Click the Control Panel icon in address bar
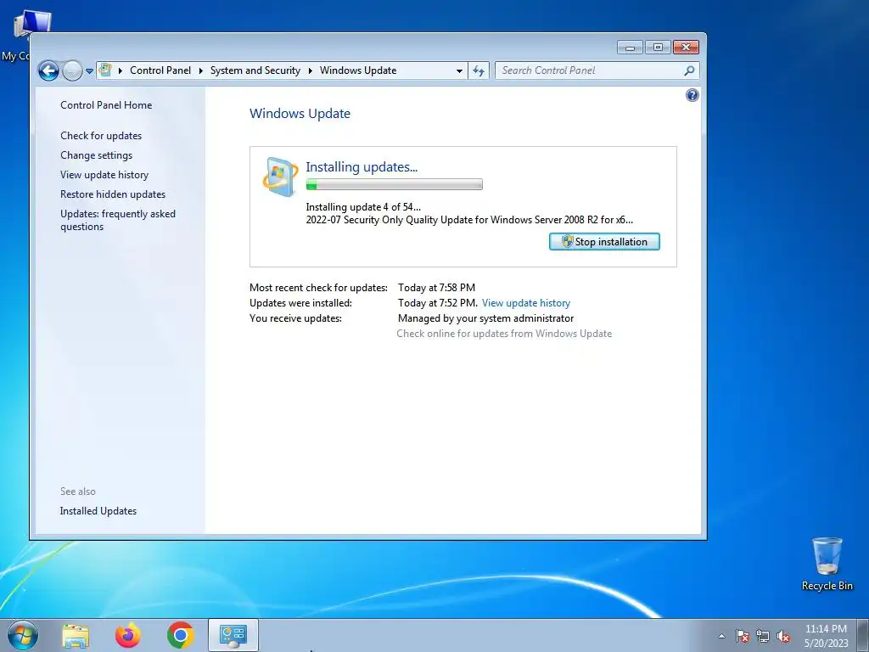Screen dimensions: 869x652 pos(105,70)
